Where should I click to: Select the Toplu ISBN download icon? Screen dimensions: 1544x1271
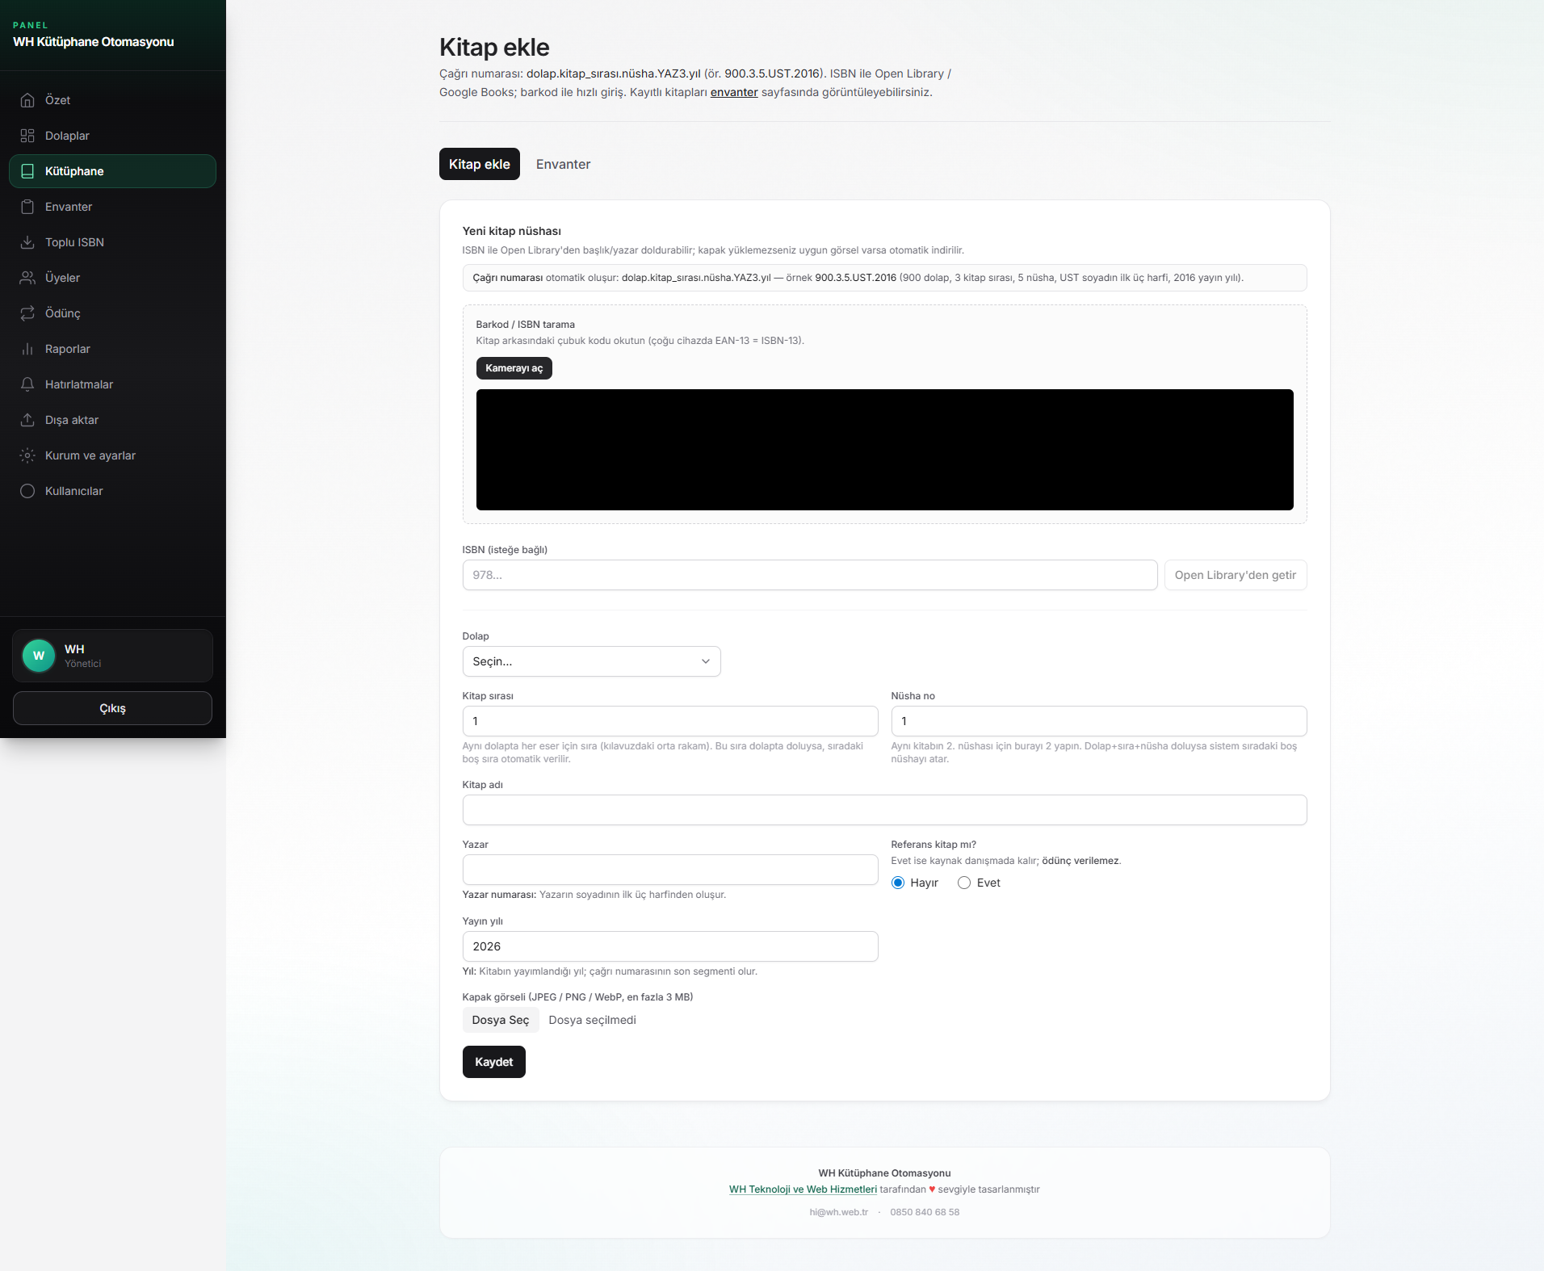(27, 242)
